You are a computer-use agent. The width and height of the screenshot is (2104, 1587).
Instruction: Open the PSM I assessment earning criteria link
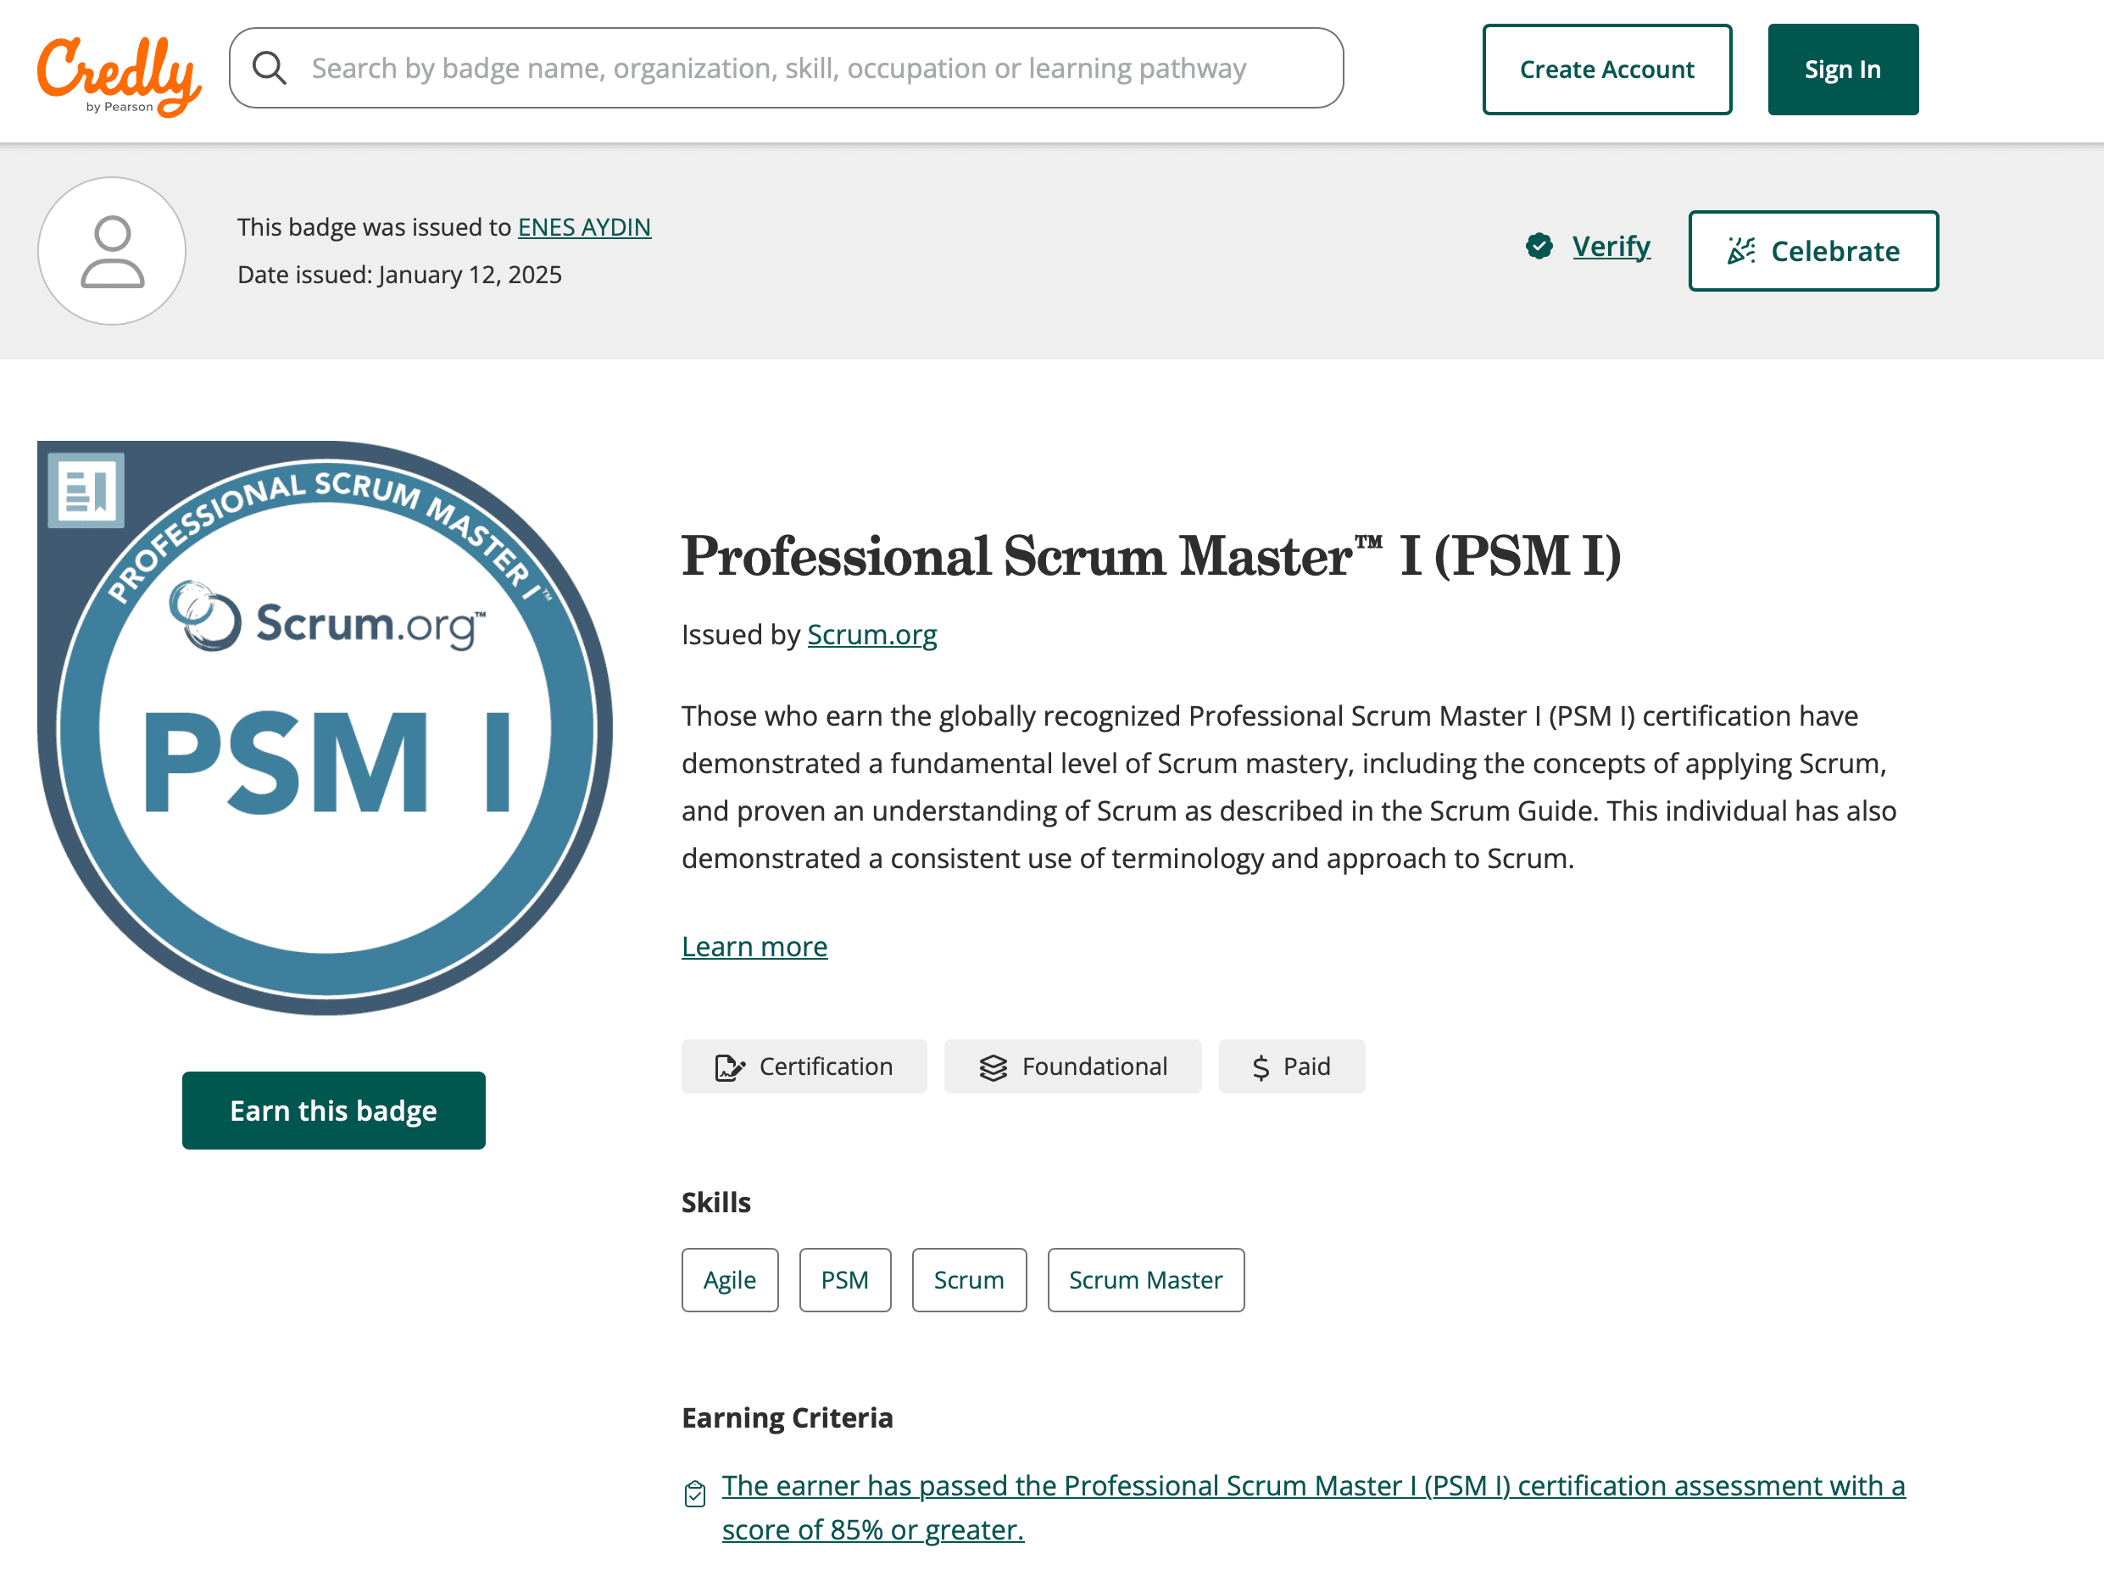pyautogui.click(x=1314, y=1508)
